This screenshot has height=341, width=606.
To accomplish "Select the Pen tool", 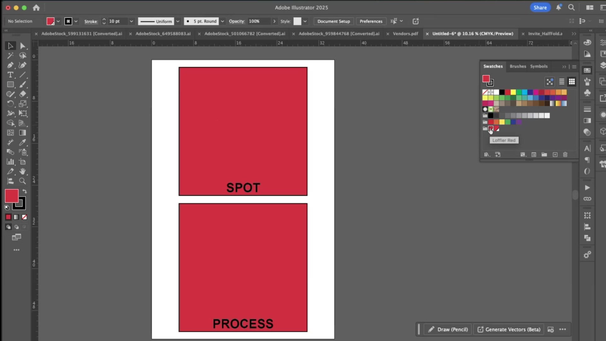I will pyautogui.click(x=10, y=65).
